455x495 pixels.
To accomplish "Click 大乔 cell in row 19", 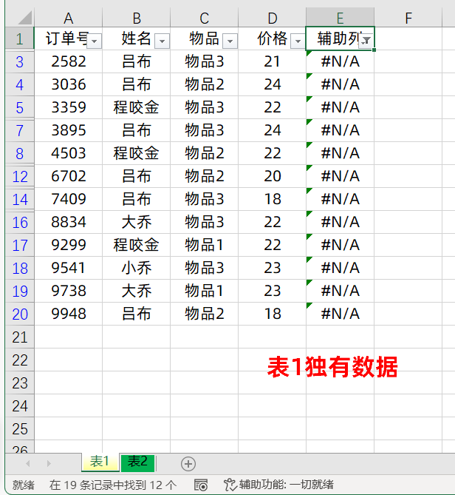I will 137,291.
